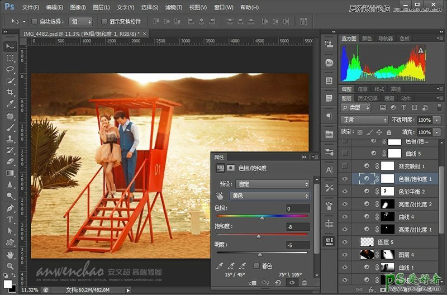Open the 黄色 color range dropdown
Screen dimensions: 447x295
[269, 196]
